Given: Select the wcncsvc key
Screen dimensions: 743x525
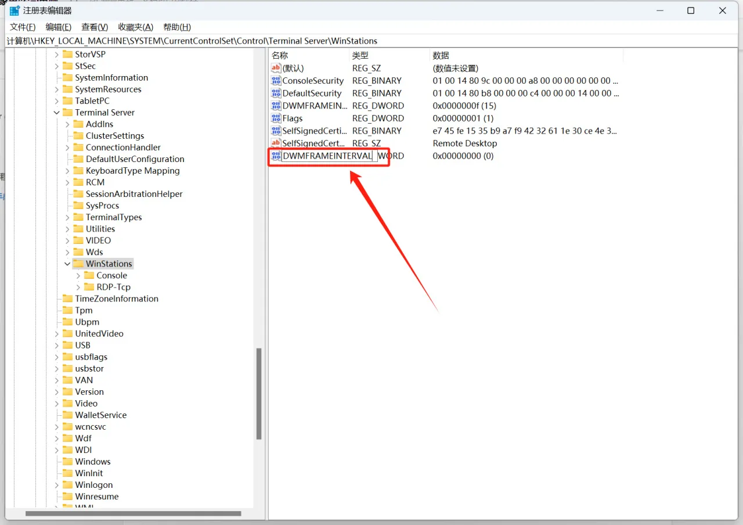Looking at the screenshot, I should tap(91, 427).
